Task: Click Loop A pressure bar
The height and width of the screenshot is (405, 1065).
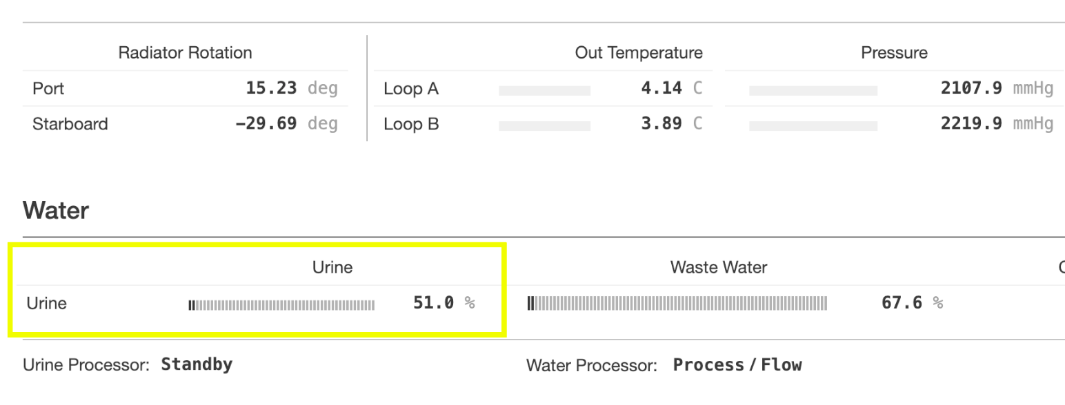Action: 813,90
